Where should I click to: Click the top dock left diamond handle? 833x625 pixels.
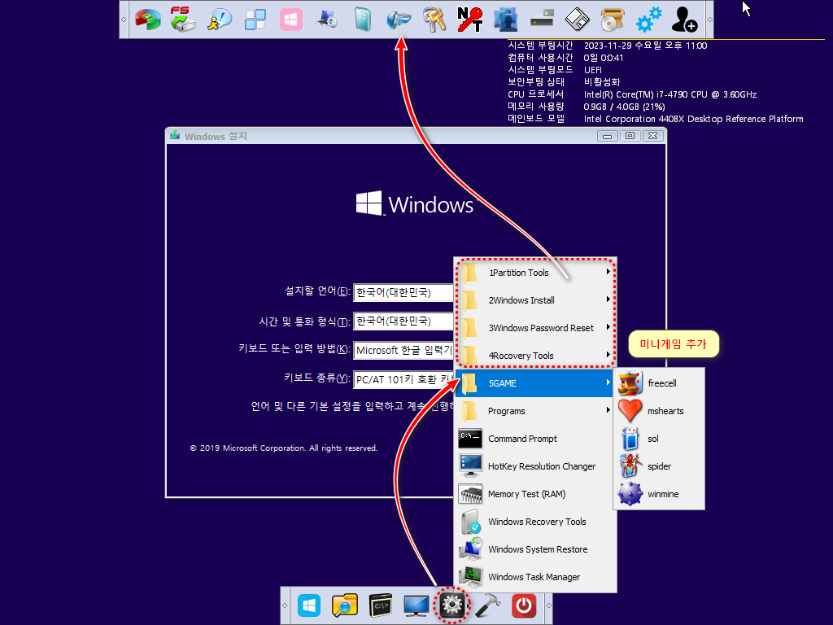(124, 20)
